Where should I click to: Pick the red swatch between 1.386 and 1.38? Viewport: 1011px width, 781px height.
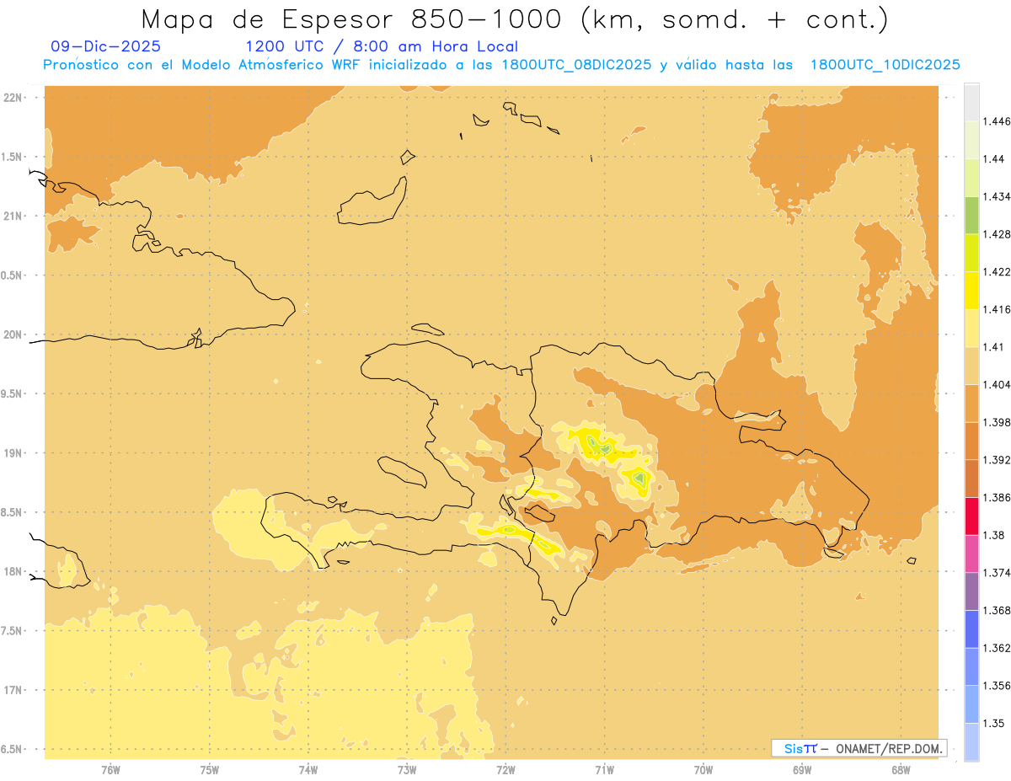coord(971,516)
